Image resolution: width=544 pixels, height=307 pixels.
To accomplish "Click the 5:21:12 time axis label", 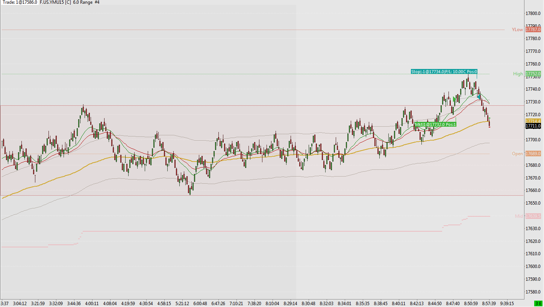I will point(182,303).
